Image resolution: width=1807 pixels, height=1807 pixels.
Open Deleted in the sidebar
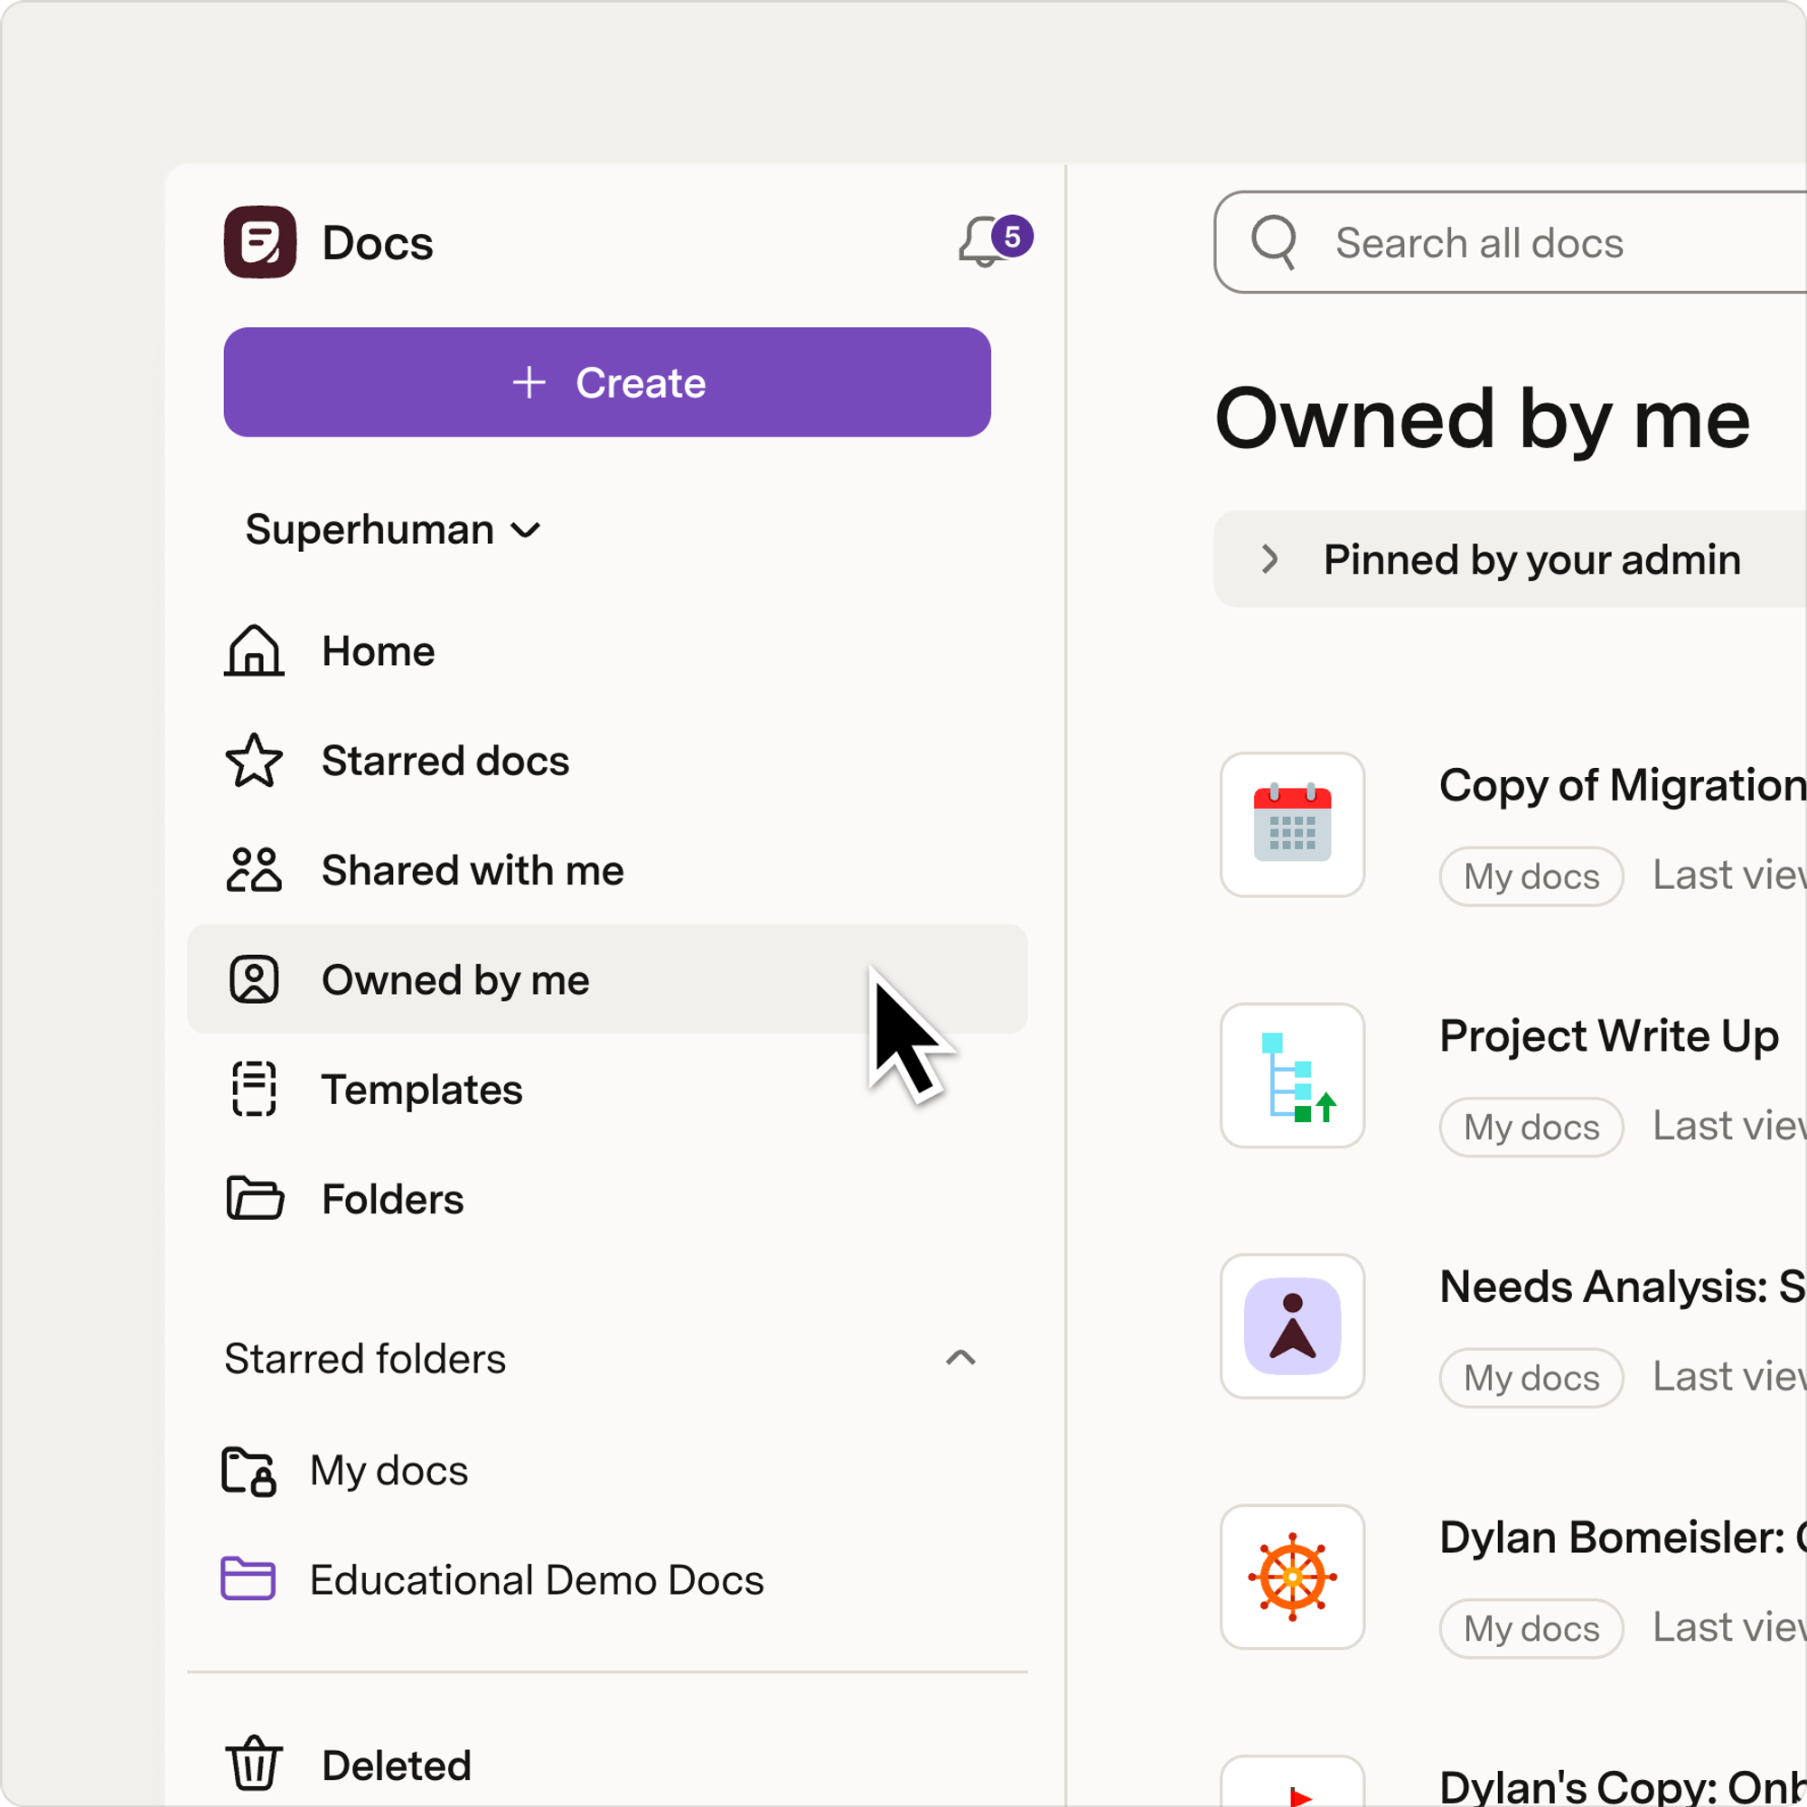(608, 1764)
